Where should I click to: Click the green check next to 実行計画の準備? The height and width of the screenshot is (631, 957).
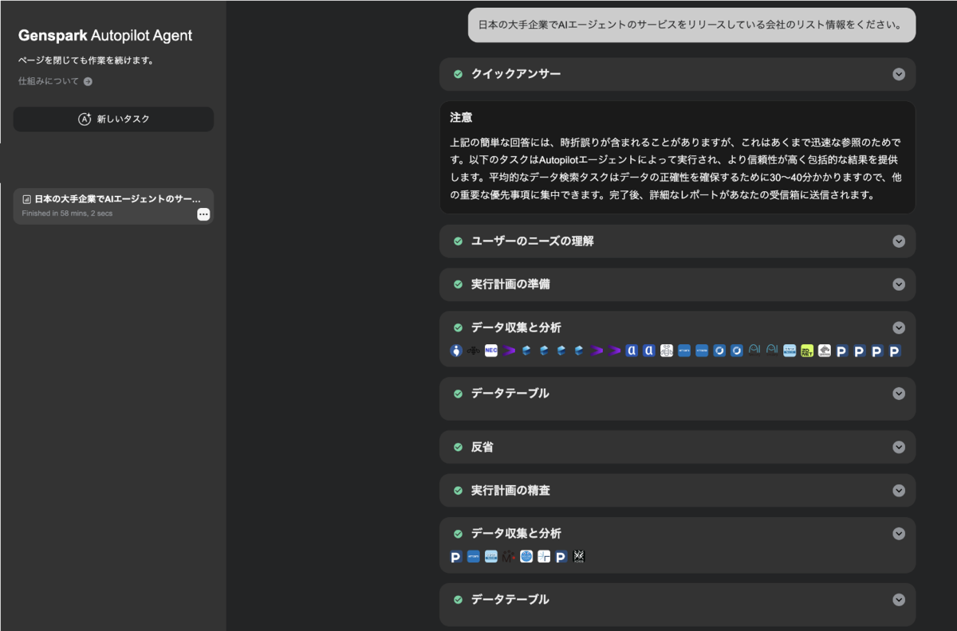click(x=459, y=284)
